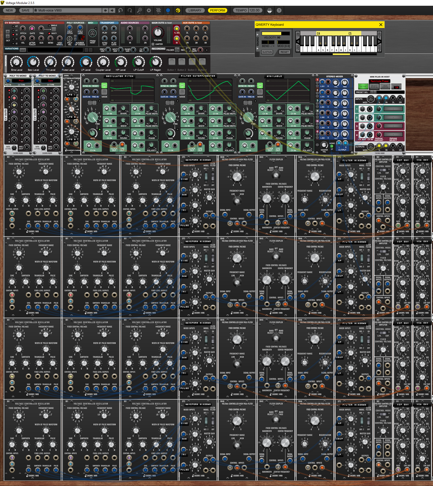Open the recording FOLDER icon
The image size is (433, 486).
[177, 50]
